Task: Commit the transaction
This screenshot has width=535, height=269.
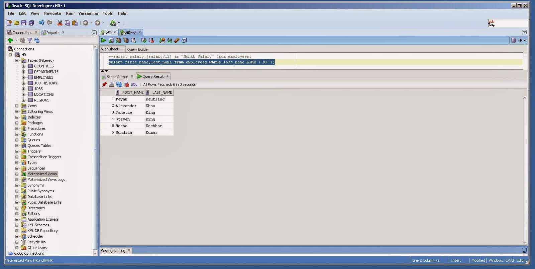Action: (144, 40)
